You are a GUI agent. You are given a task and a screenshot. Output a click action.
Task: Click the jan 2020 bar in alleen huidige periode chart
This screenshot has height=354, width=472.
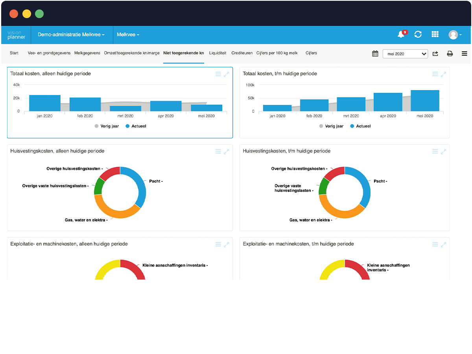45,103
